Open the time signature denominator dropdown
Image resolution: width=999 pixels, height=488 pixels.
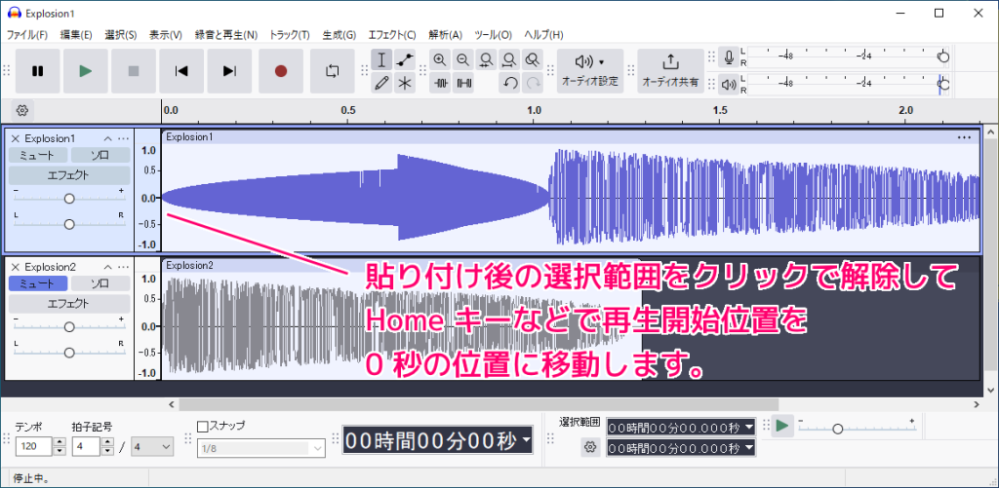pyautogui.click(x=151, y=447)
